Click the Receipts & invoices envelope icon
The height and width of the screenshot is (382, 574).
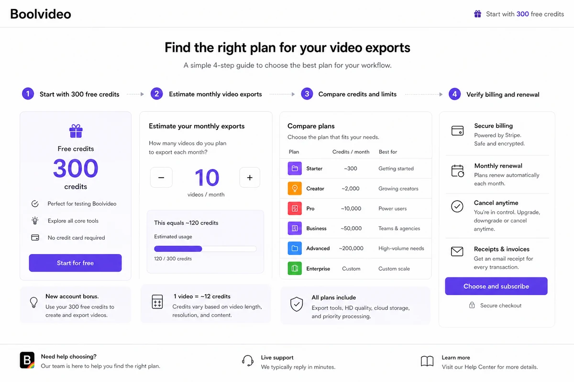(457, 251)
